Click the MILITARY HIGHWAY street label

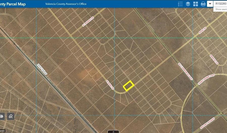[x=207, y=123]
